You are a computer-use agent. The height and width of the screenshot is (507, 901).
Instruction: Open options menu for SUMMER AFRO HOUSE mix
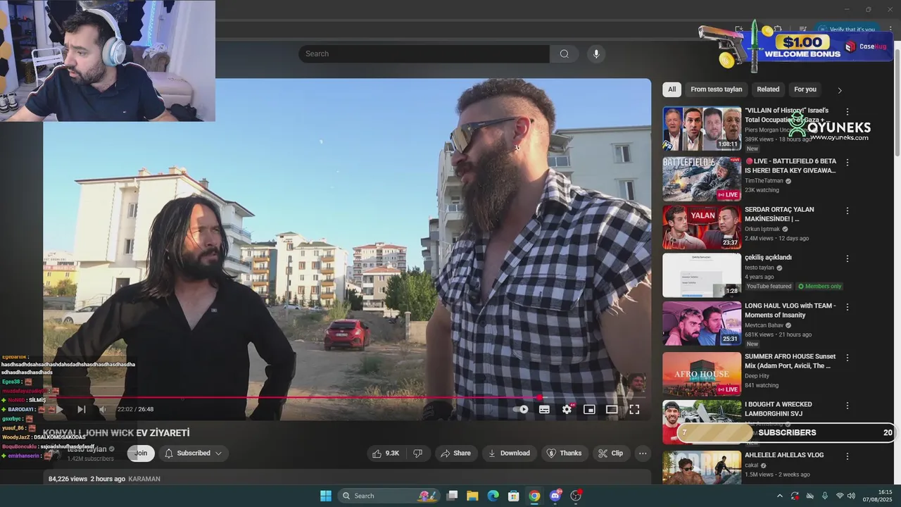[x=848, y=358]
